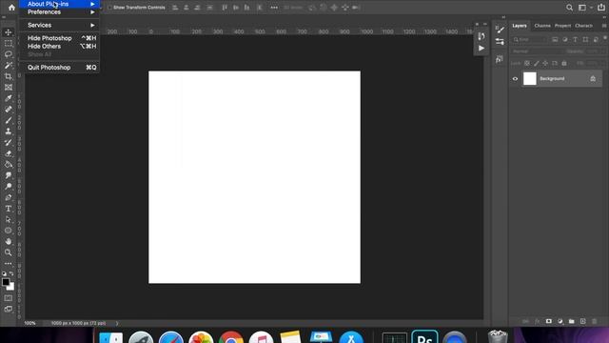Click the align left edges icon
The image size is (609, 343).
[x=175, y=8]
